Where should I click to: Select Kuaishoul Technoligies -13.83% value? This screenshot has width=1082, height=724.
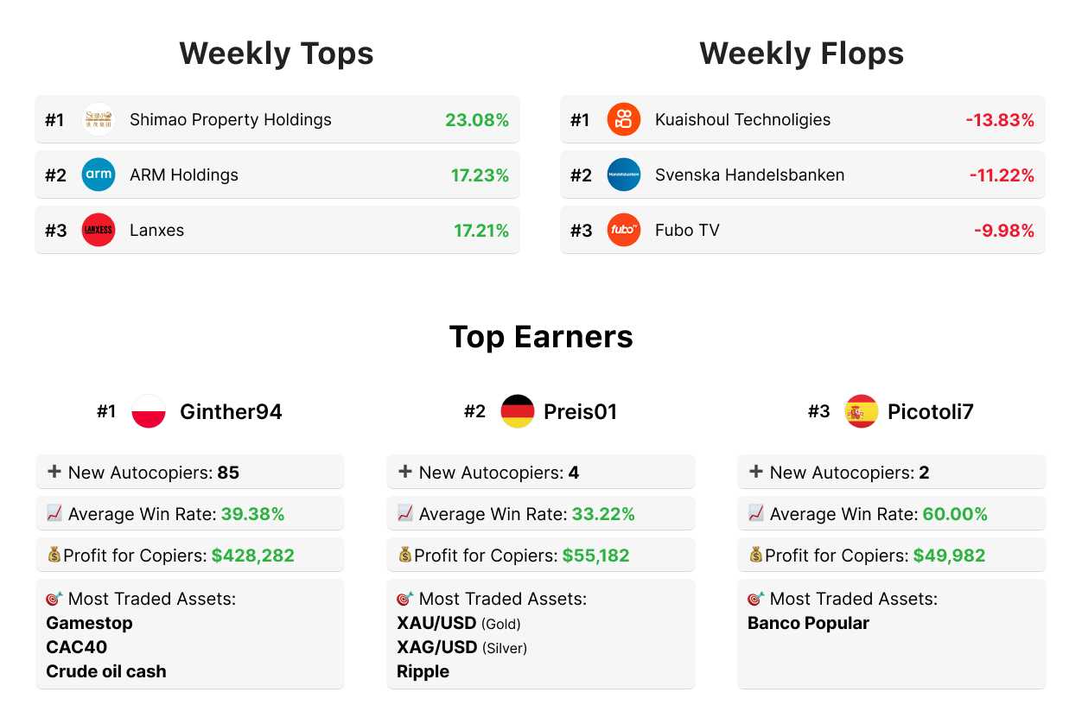click(1000, 120)
